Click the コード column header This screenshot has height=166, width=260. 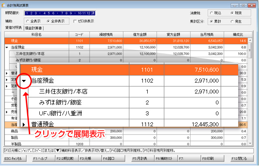coord(79,35)
